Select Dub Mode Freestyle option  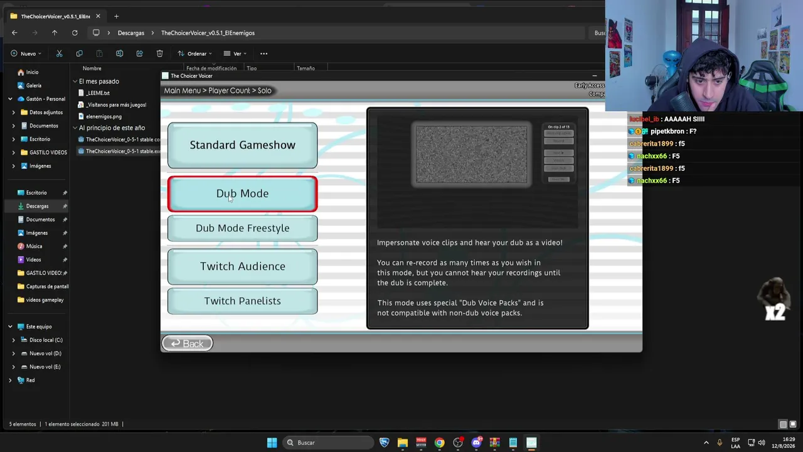[x=242, y=228]
